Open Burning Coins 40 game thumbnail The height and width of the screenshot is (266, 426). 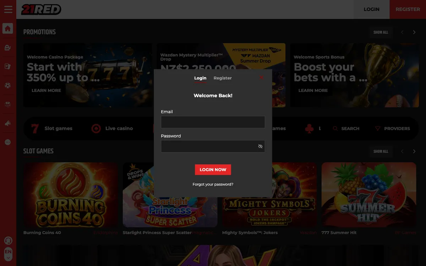(71, 195)
